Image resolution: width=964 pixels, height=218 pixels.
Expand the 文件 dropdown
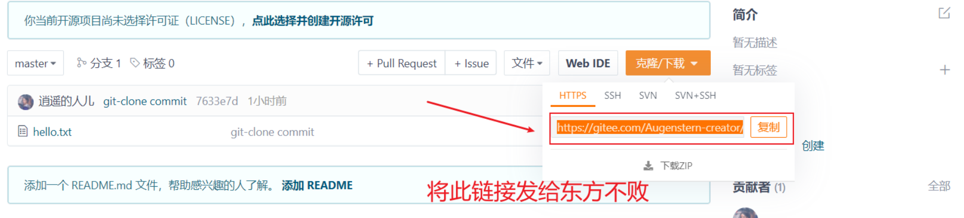point(527,63)
